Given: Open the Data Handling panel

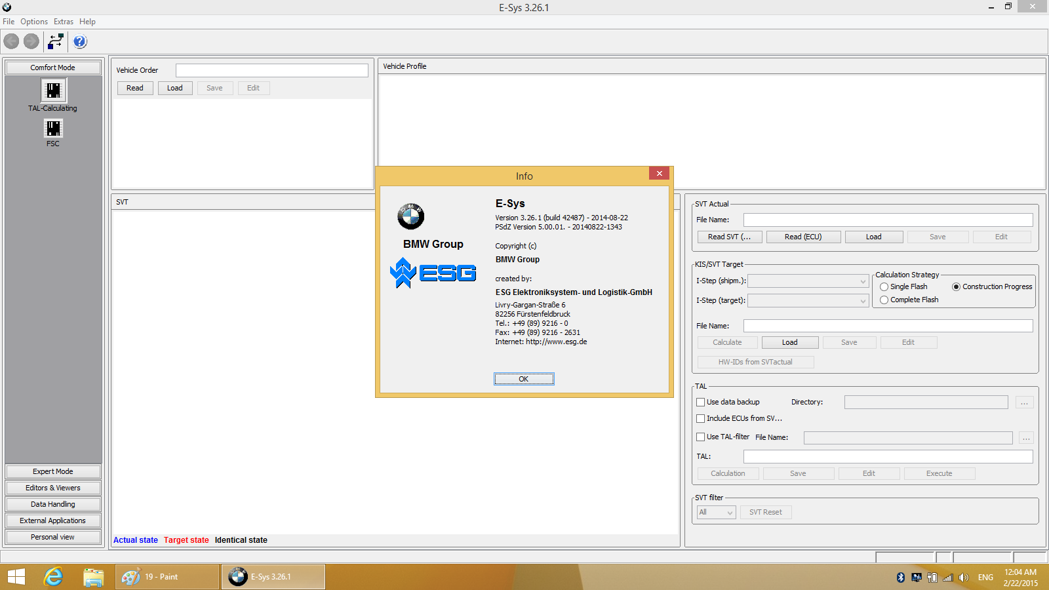Looking at the screenshot, I should point(53,504).
